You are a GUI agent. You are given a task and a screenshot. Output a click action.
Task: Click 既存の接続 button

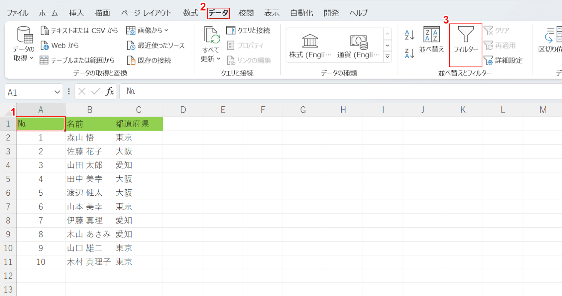point(149,60)
